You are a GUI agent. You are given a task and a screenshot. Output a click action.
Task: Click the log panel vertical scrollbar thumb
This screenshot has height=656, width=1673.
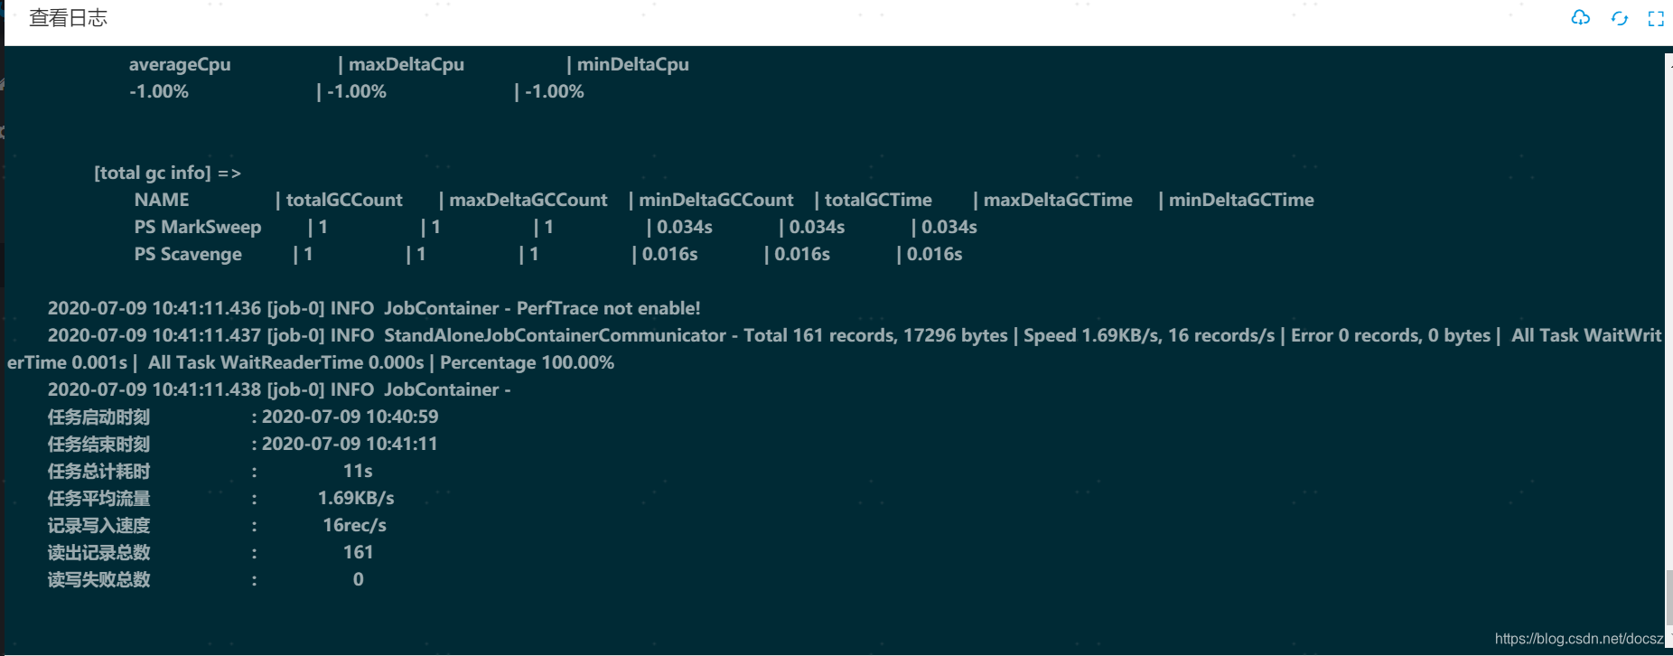coord(1668,596)
